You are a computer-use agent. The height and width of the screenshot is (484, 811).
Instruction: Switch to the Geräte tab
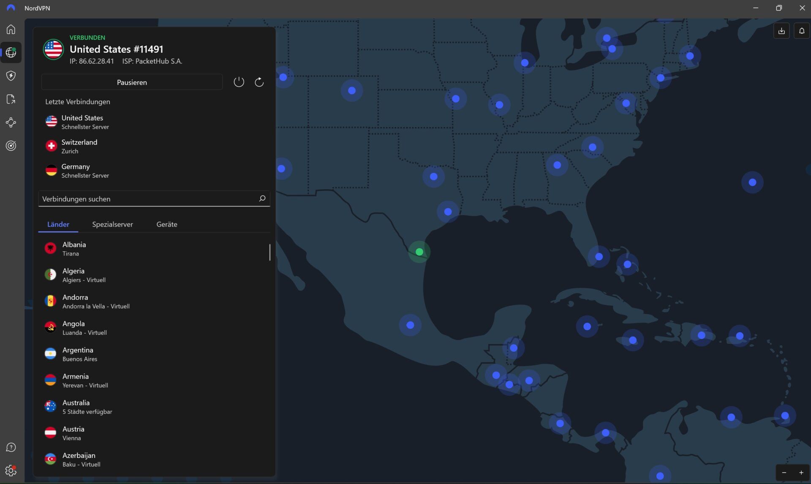[167, 224]
